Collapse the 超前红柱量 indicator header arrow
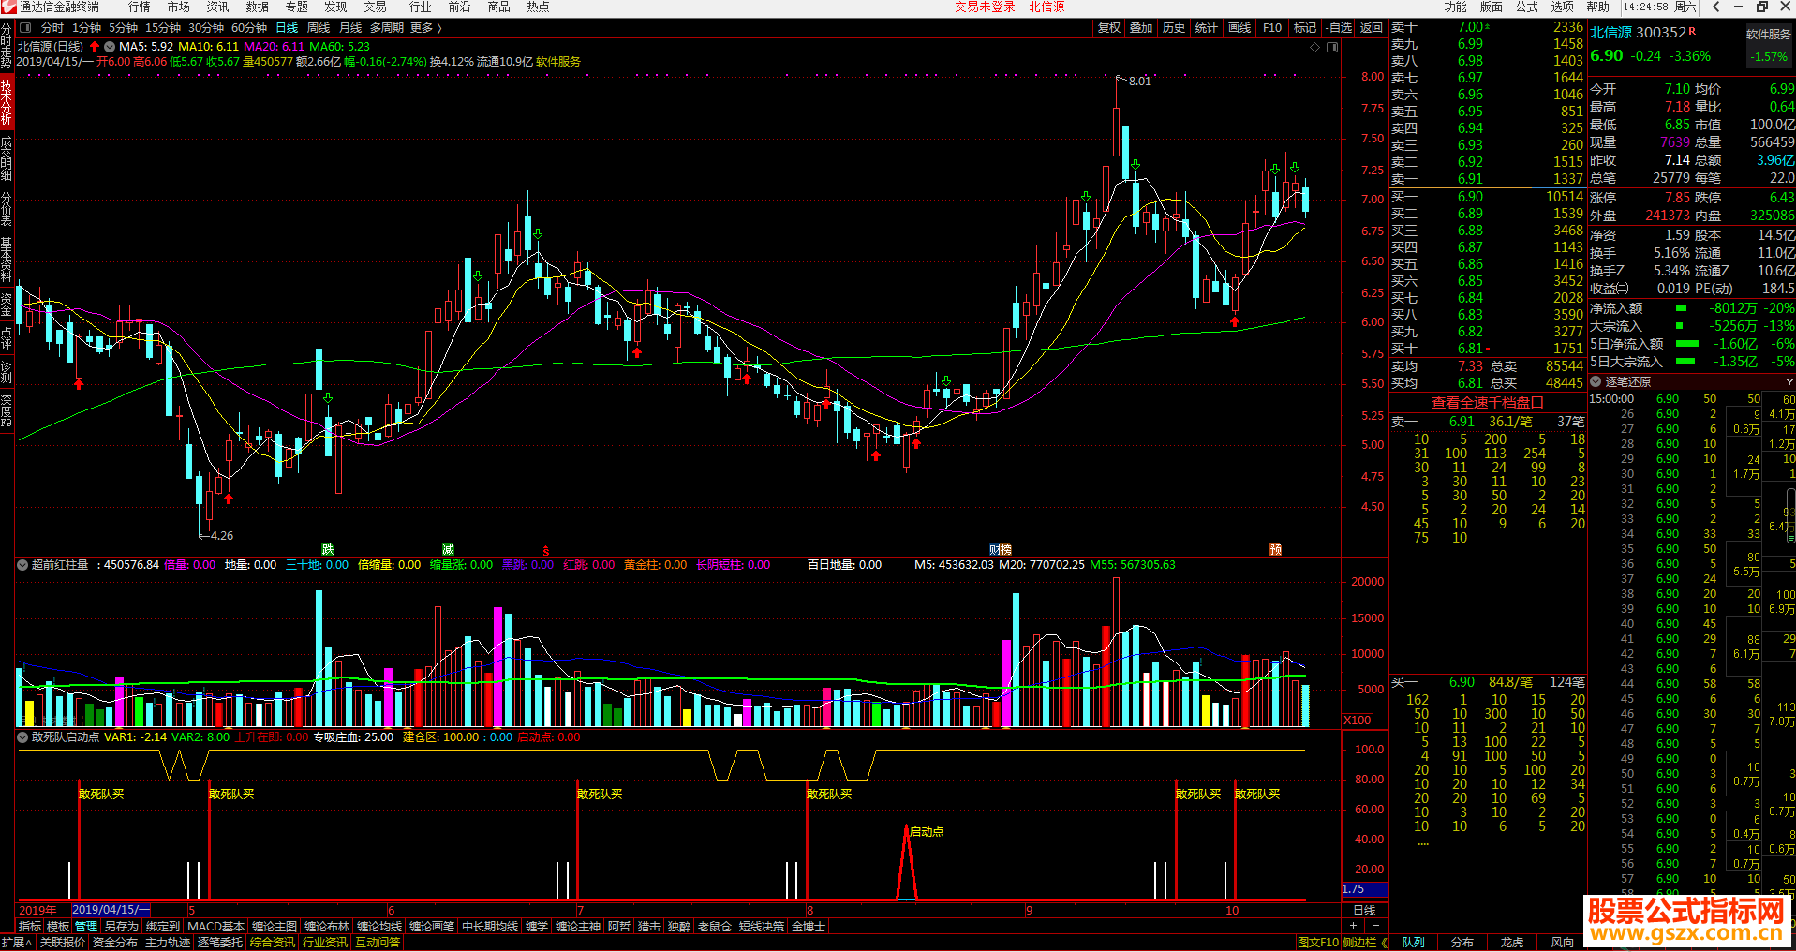Viewport: 1796px width, 952px height. pyautogui.click(x=22, y=565)
